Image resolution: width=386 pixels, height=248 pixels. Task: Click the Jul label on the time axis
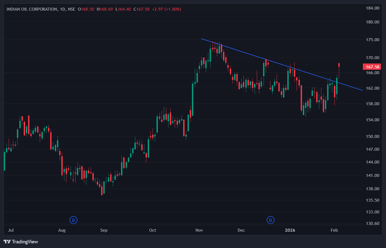point(11,230)
